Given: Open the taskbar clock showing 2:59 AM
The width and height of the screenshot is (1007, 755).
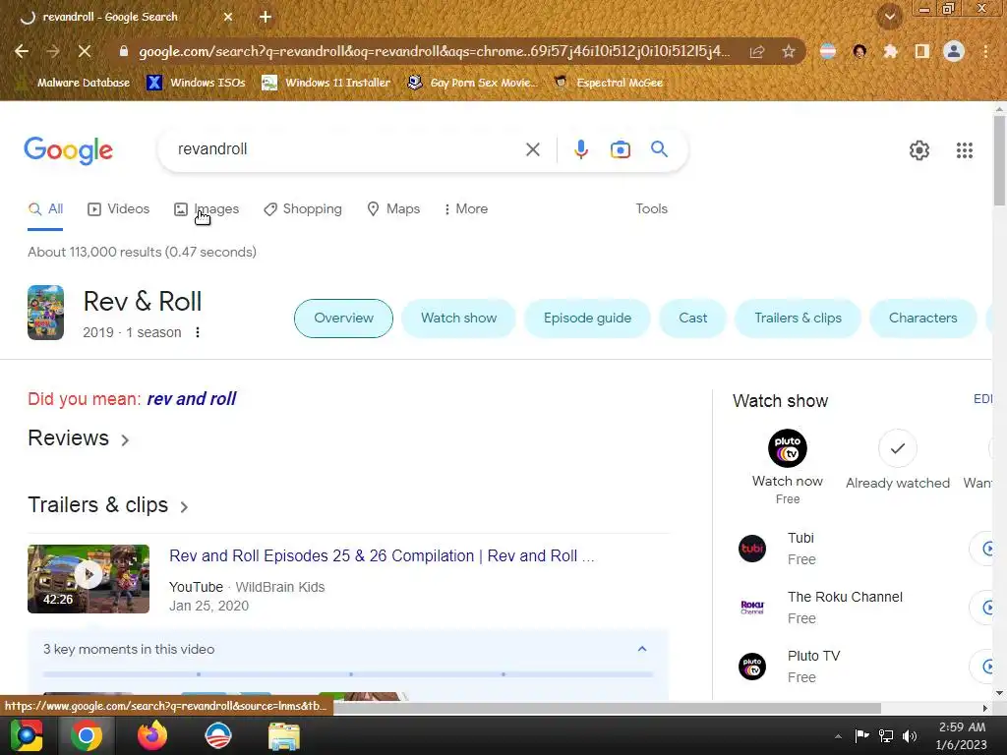Looking at the screenshot, I should click(x=962, y=735).
